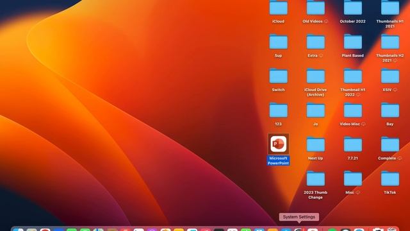
Task: Click the cloud icon next to Video Misc
Action: [363, 124]
